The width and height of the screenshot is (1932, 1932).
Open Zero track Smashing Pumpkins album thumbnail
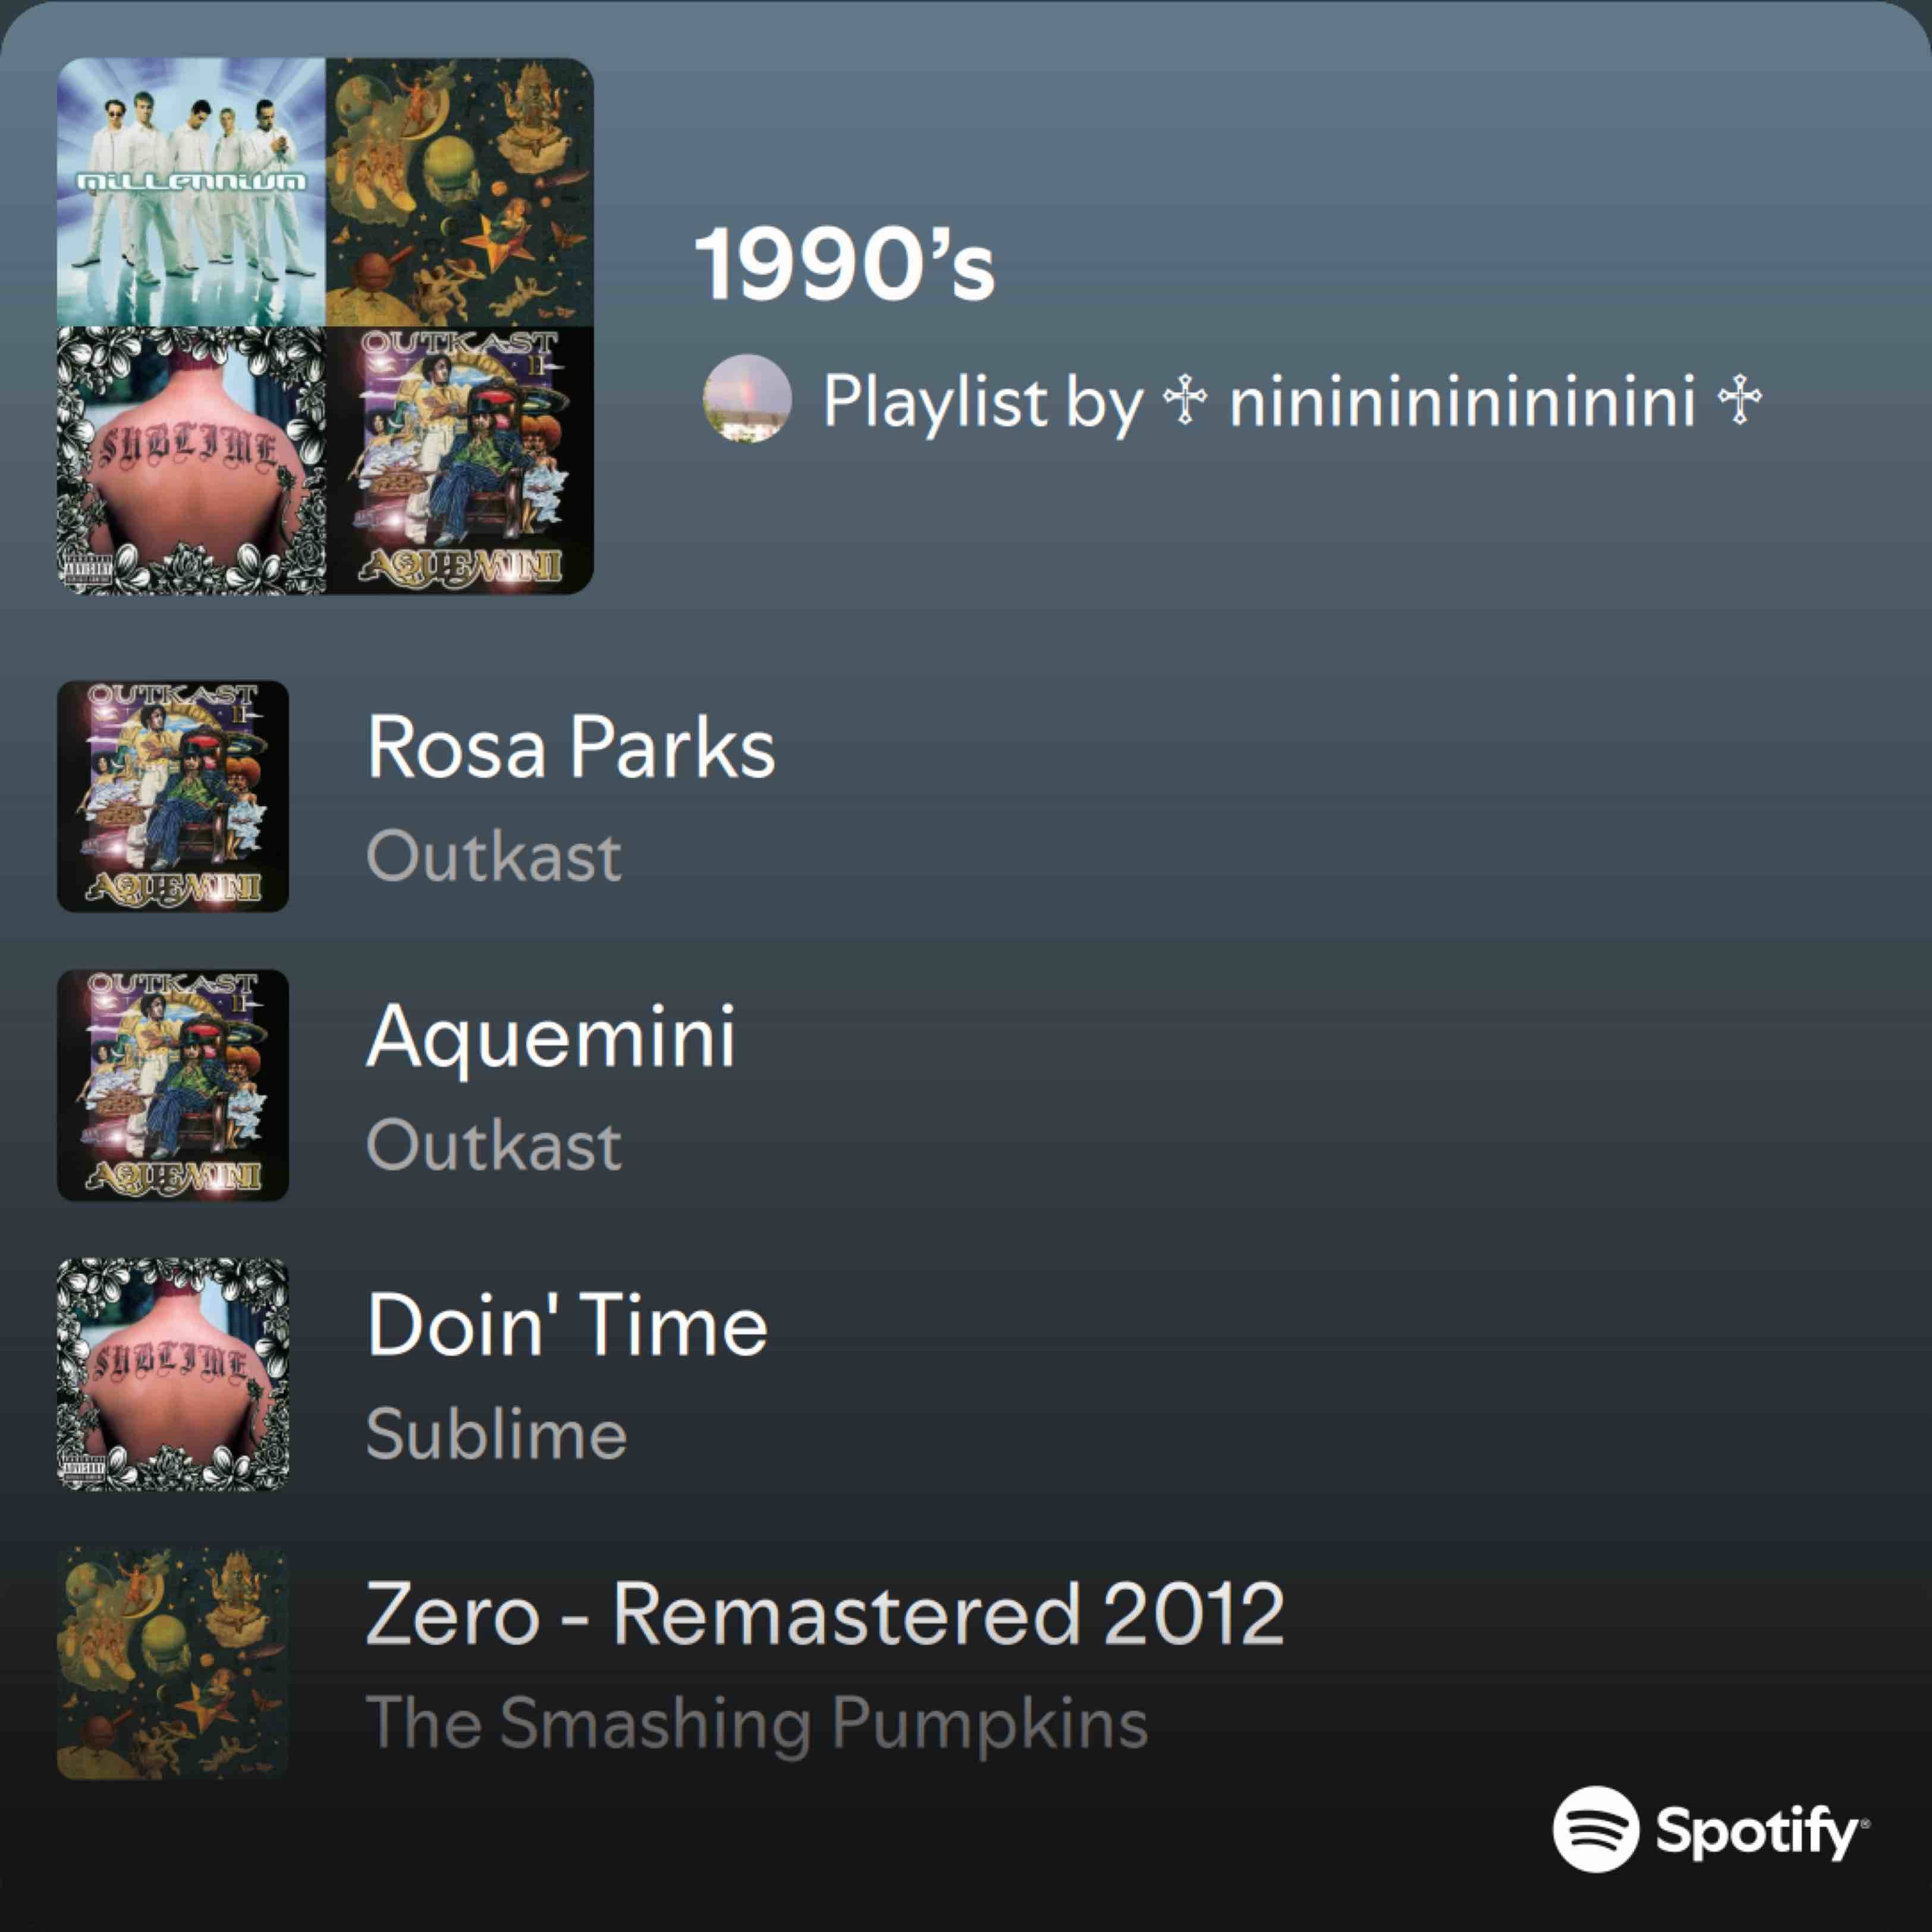click(x=173, y=1663)
